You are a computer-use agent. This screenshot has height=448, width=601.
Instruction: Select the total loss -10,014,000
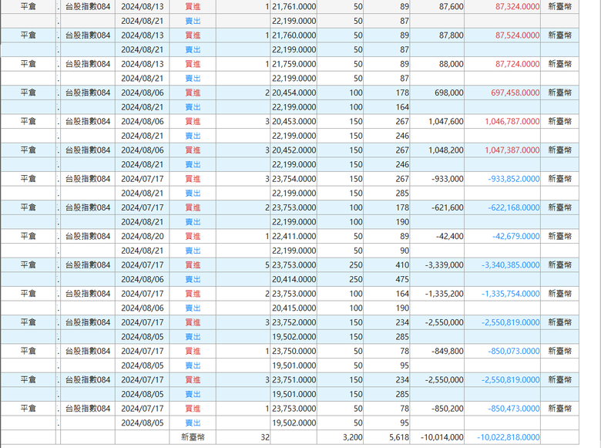[x=442, y=438]
